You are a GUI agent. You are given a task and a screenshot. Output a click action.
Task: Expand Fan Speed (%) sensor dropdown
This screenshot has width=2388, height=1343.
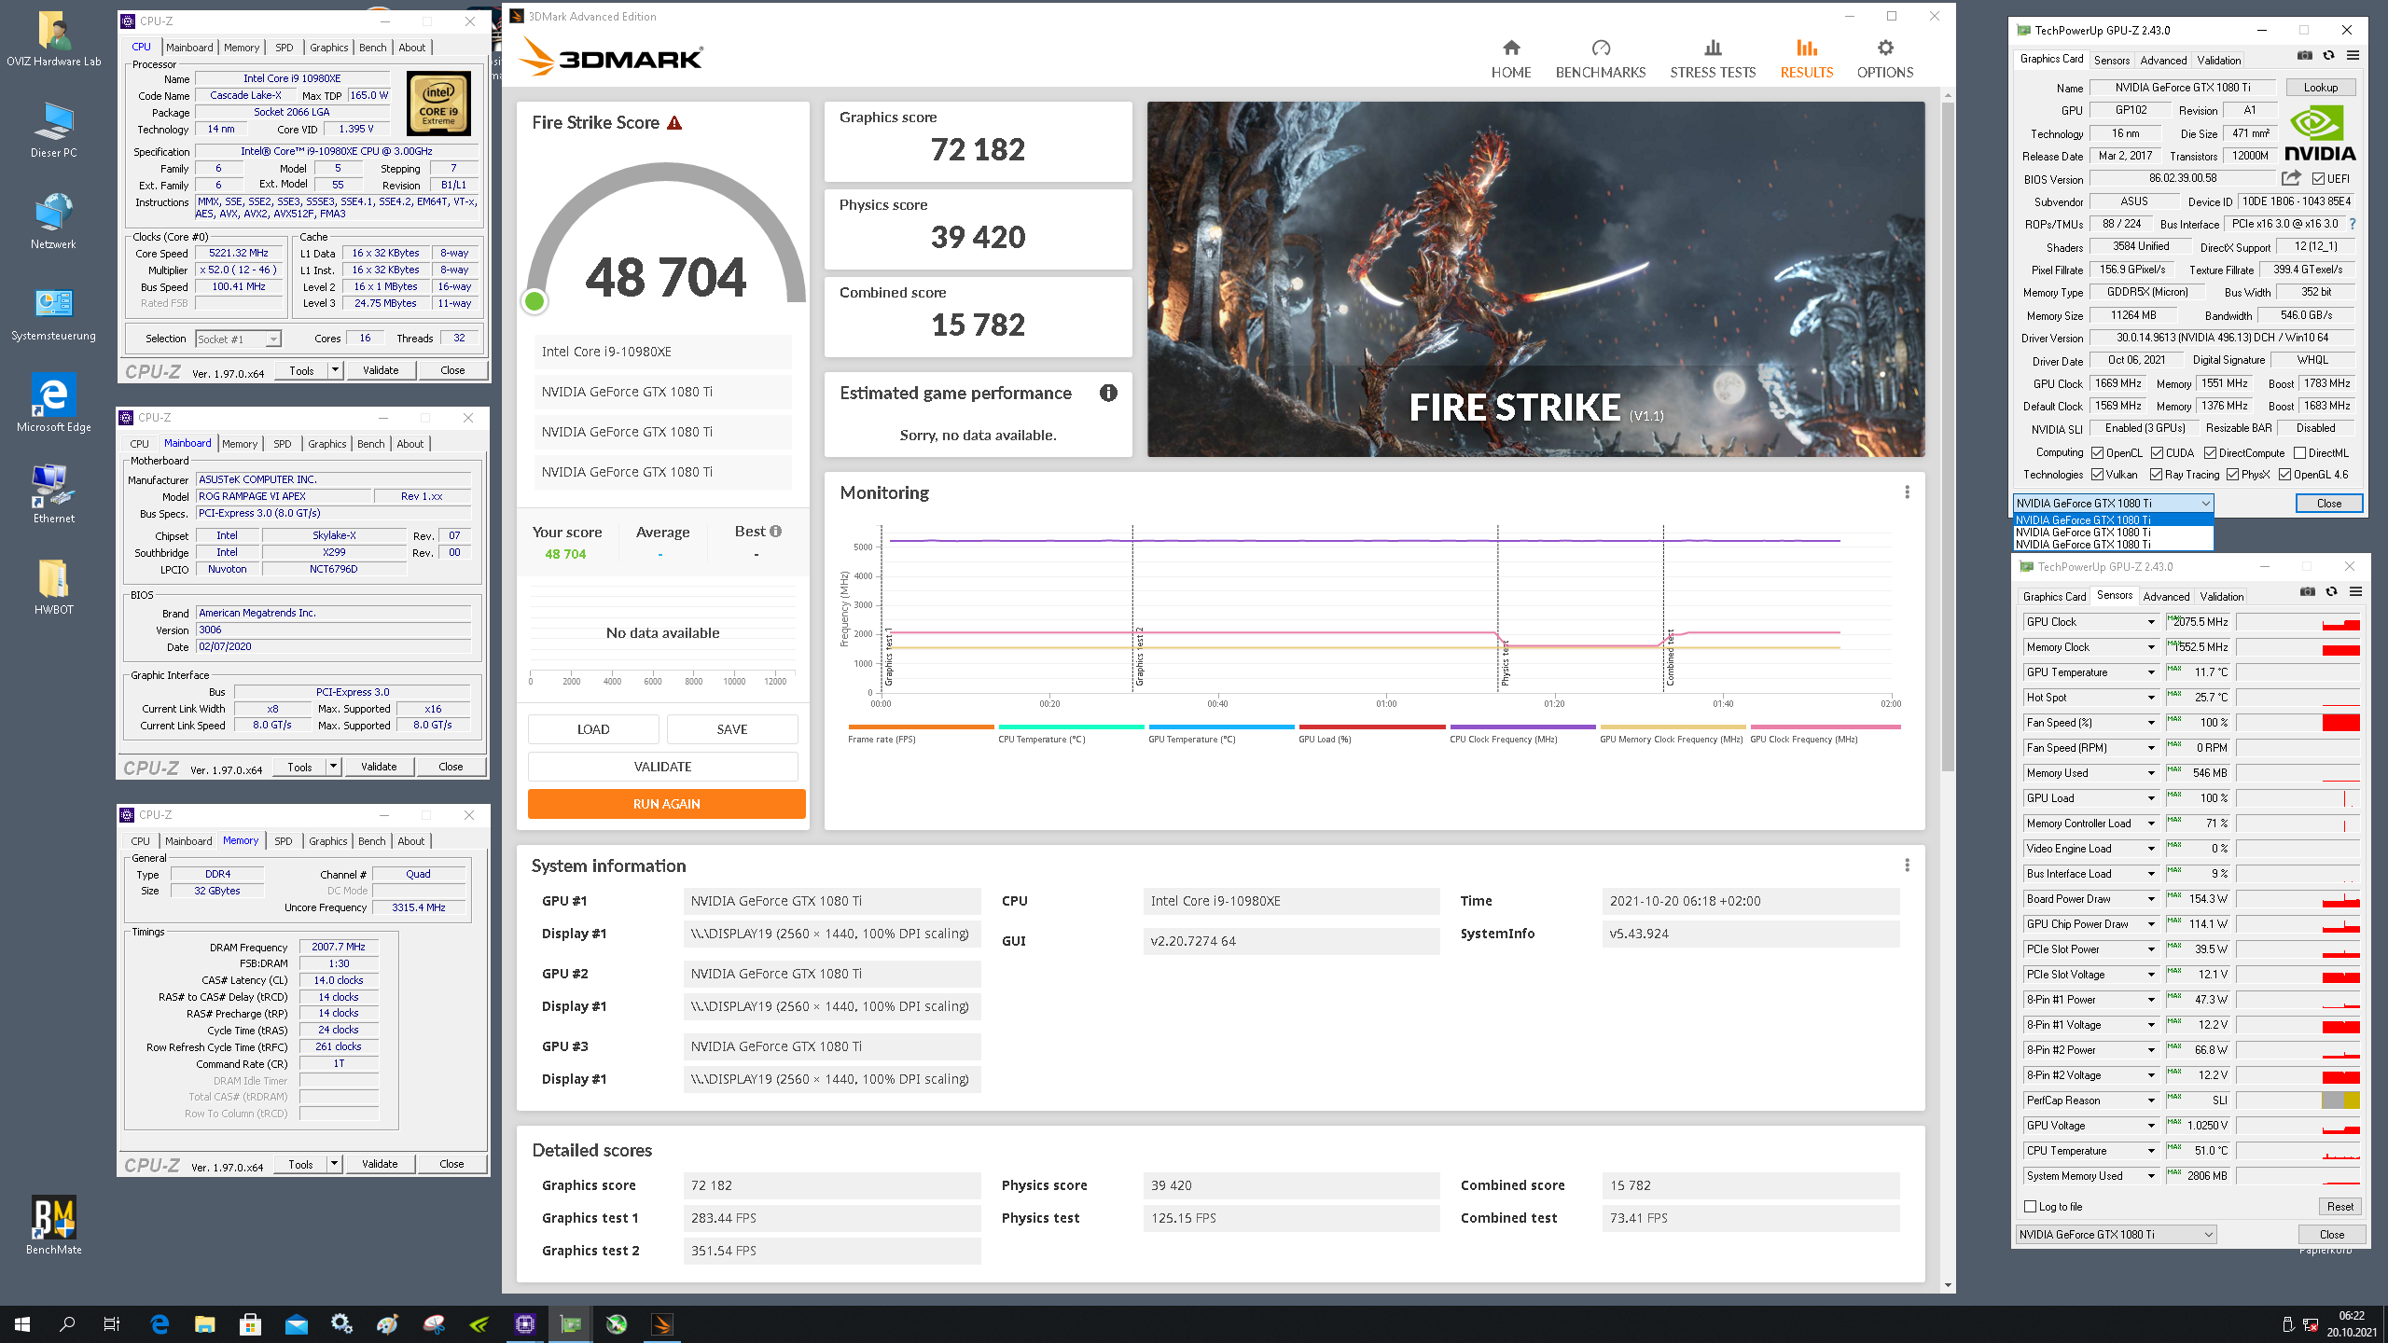click(2151, 723)
